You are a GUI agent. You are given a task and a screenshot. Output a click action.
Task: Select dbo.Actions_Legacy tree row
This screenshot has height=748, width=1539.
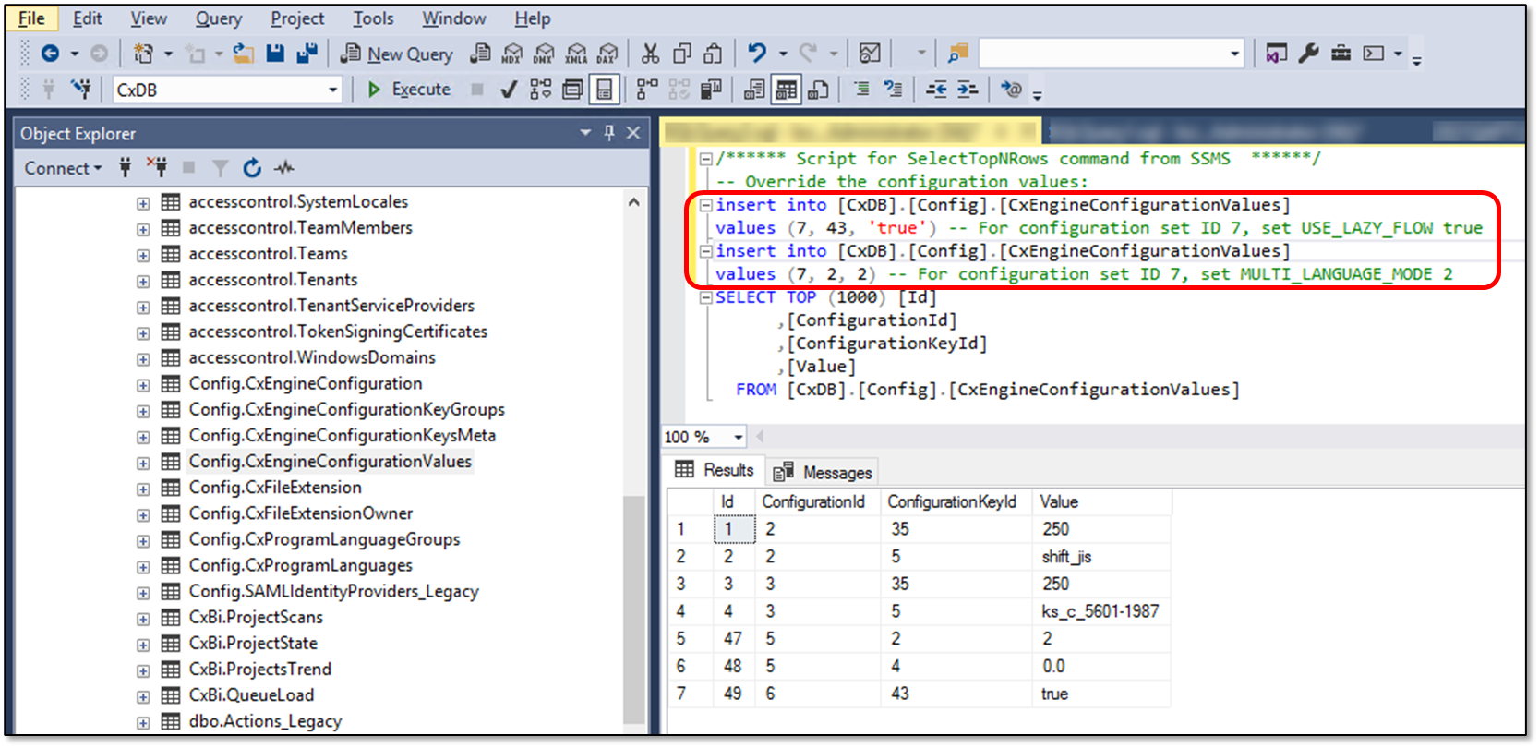pyautogui.click(x=265, y=721)
